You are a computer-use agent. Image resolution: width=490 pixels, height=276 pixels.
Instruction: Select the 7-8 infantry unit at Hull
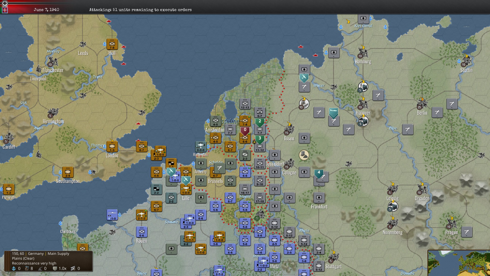112,44
